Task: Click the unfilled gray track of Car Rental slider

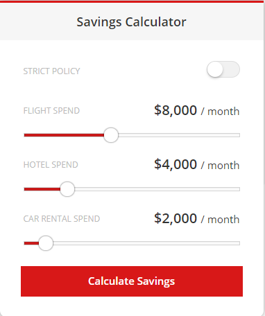Action: tap(146, 243)
